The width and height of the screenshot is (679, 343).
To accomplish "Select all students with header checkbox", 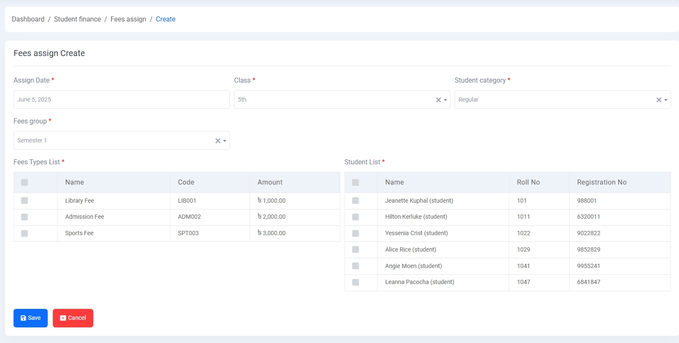I will pyautogui.click(x=356, y=182).
